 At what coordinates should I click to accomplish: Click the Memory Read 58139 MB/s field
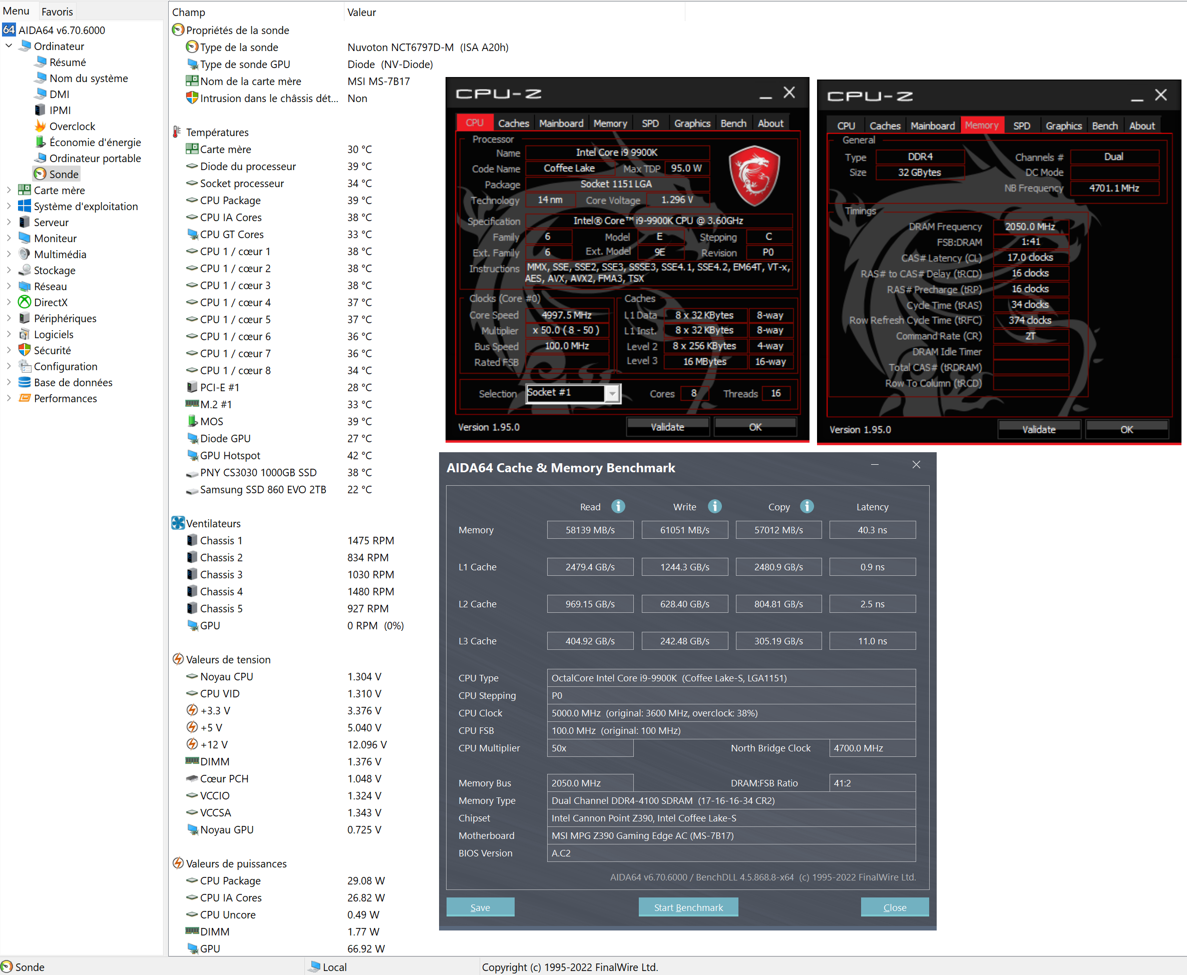pyautogui.click(x=590, y=530)
